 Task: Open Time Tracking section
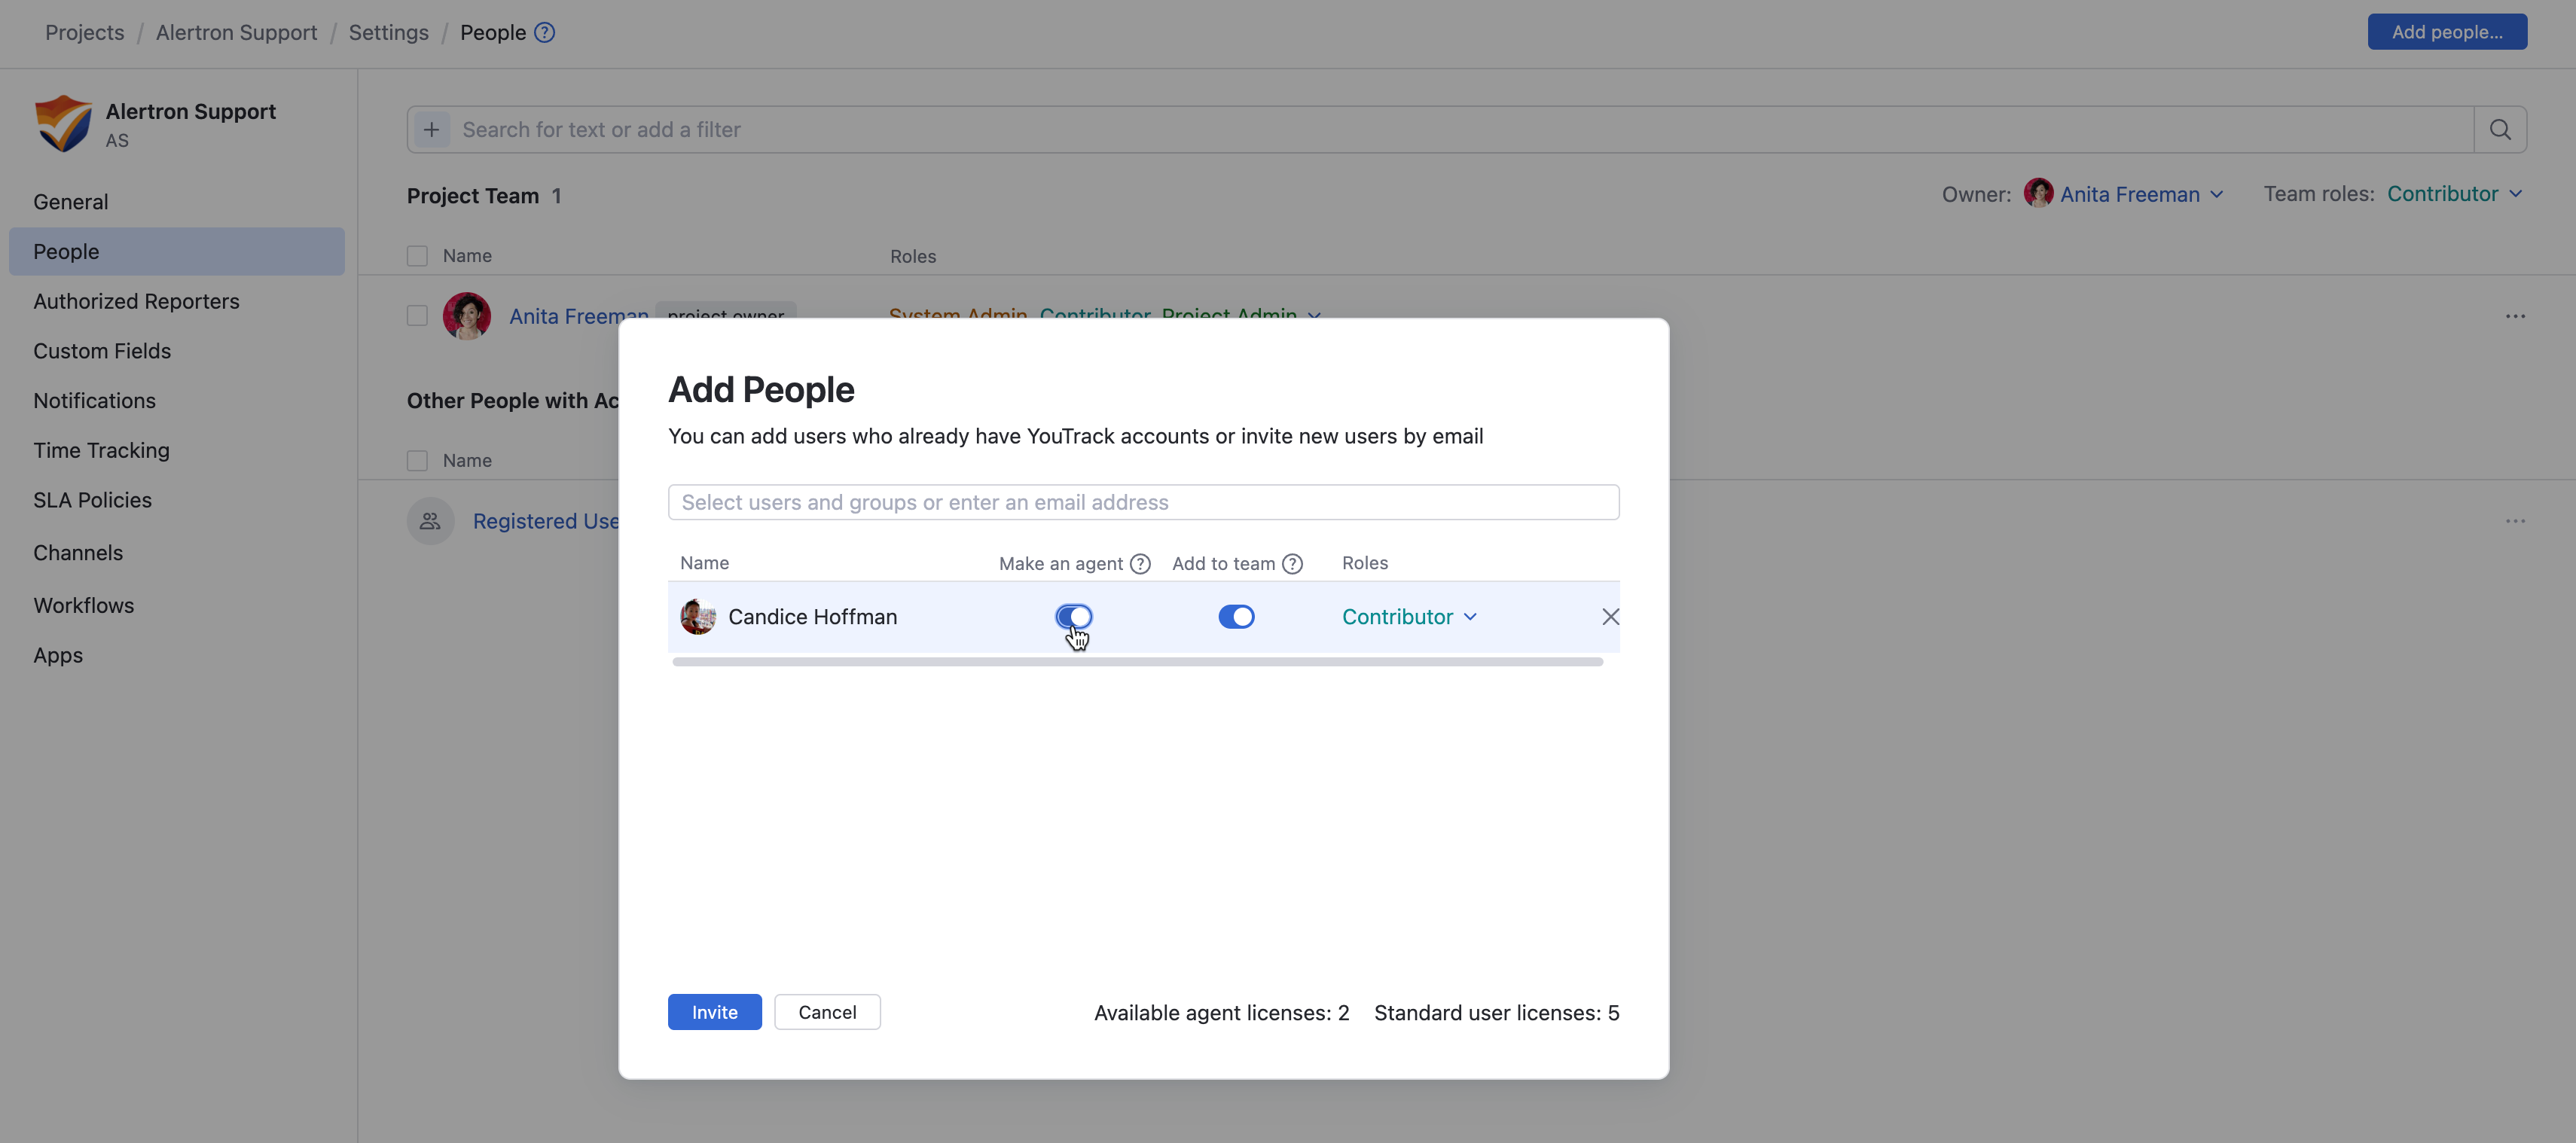pyautogui.click(x=177, y=451)
